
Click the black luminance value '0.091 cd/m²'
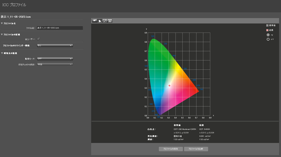[x=205, y=136]
